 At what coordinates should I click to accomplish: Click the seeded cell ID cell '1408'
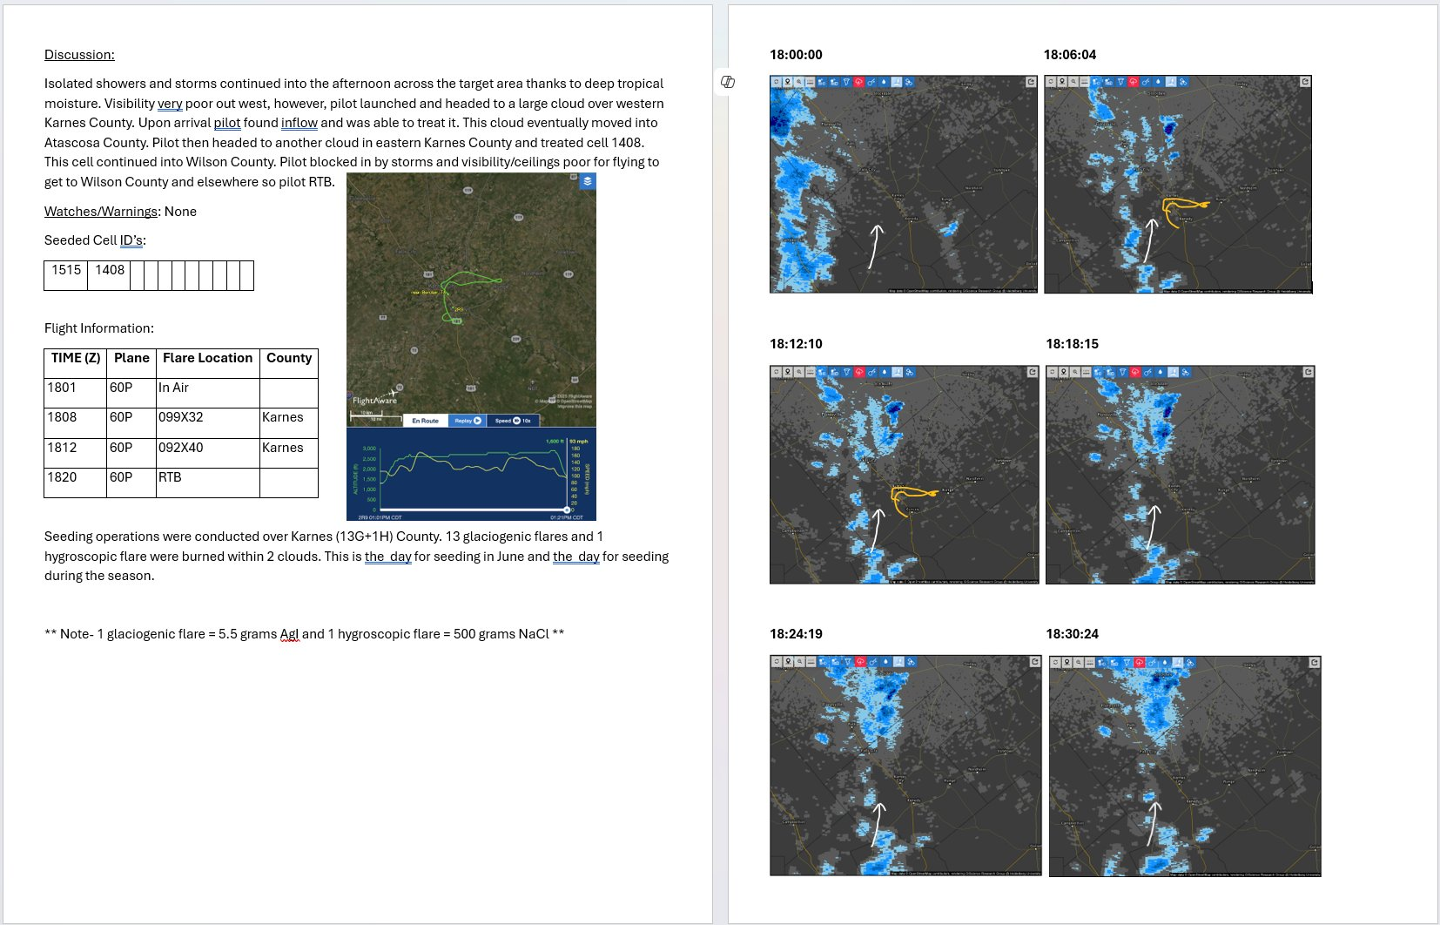tap(110, 275)
